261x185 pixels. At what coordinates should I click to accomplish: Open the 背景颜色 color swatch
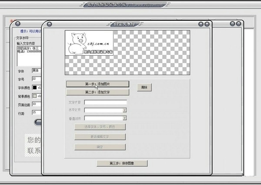[x=34, y=96]
